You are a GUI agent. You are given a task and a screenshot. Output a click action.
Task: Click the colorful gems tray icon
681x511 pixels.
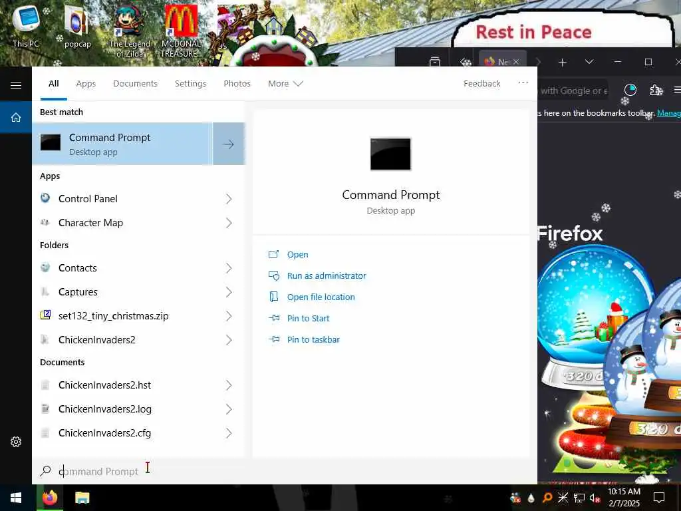[x=515, y=498]
